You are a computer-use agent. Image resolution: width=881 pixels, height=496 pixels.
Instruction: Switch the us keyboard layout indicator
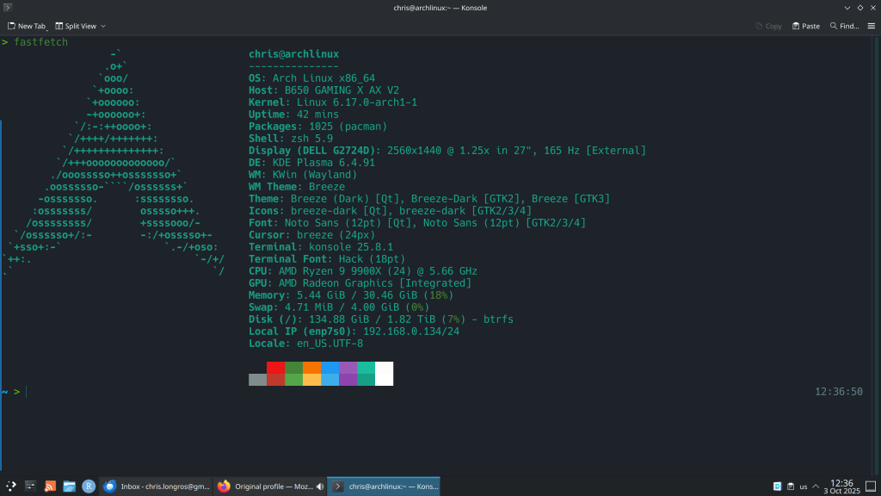click(804, 487)
